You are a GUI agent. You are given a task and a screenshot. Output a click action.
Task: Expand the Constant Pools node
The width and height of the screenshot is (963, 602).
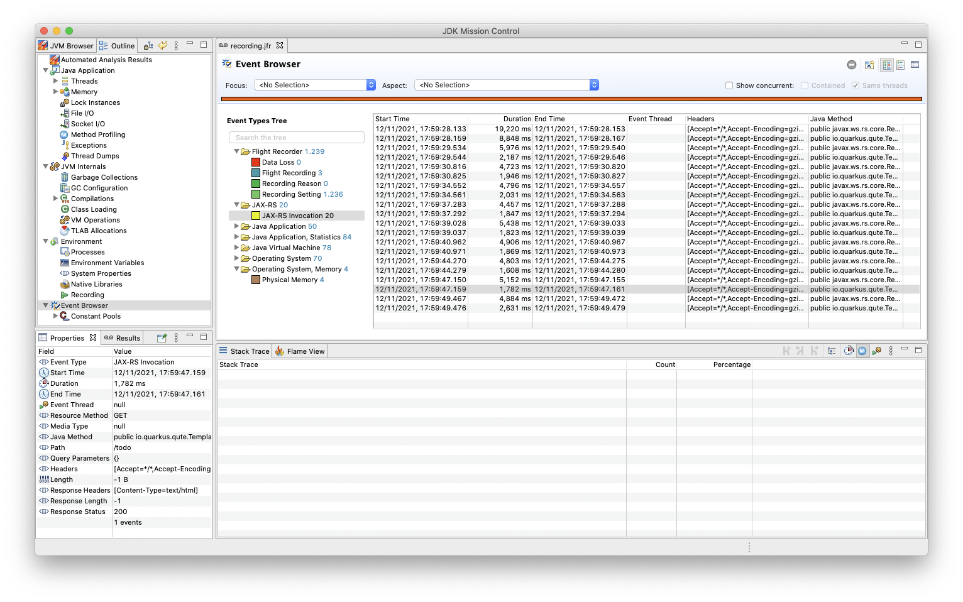[x=55, y=316]
